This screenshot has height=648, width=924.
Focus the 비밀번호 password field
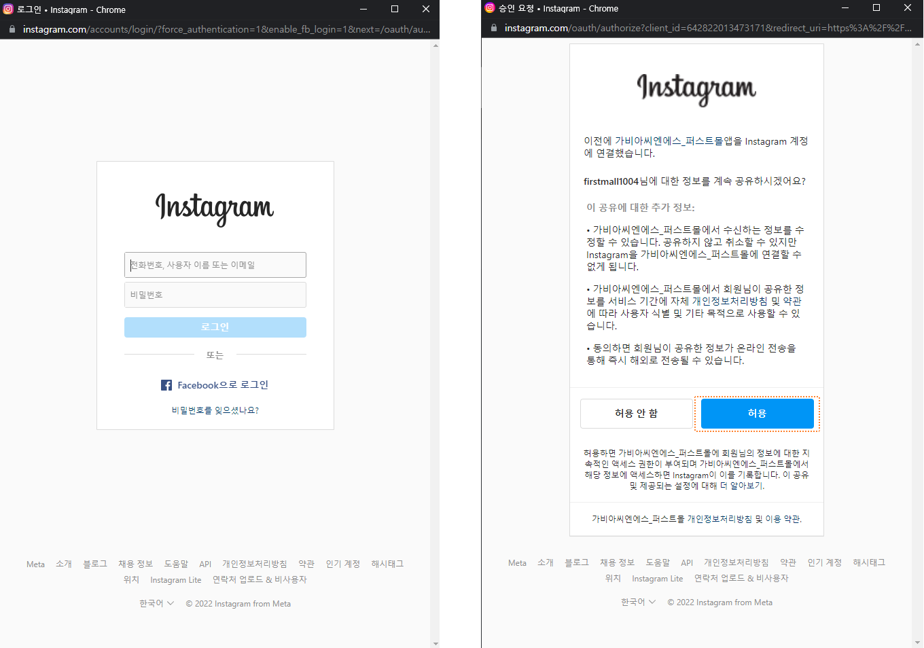point(215,295)
